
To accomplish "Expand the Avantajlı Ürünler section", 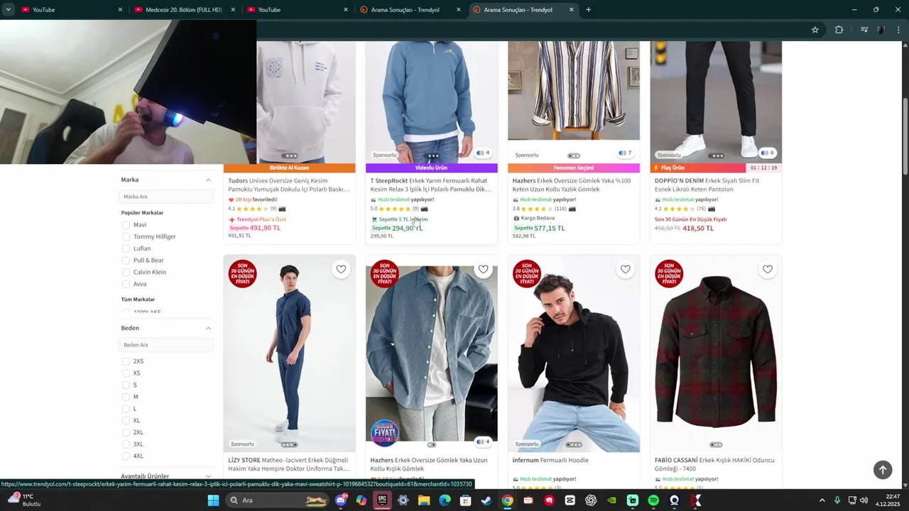I will 208,476.
